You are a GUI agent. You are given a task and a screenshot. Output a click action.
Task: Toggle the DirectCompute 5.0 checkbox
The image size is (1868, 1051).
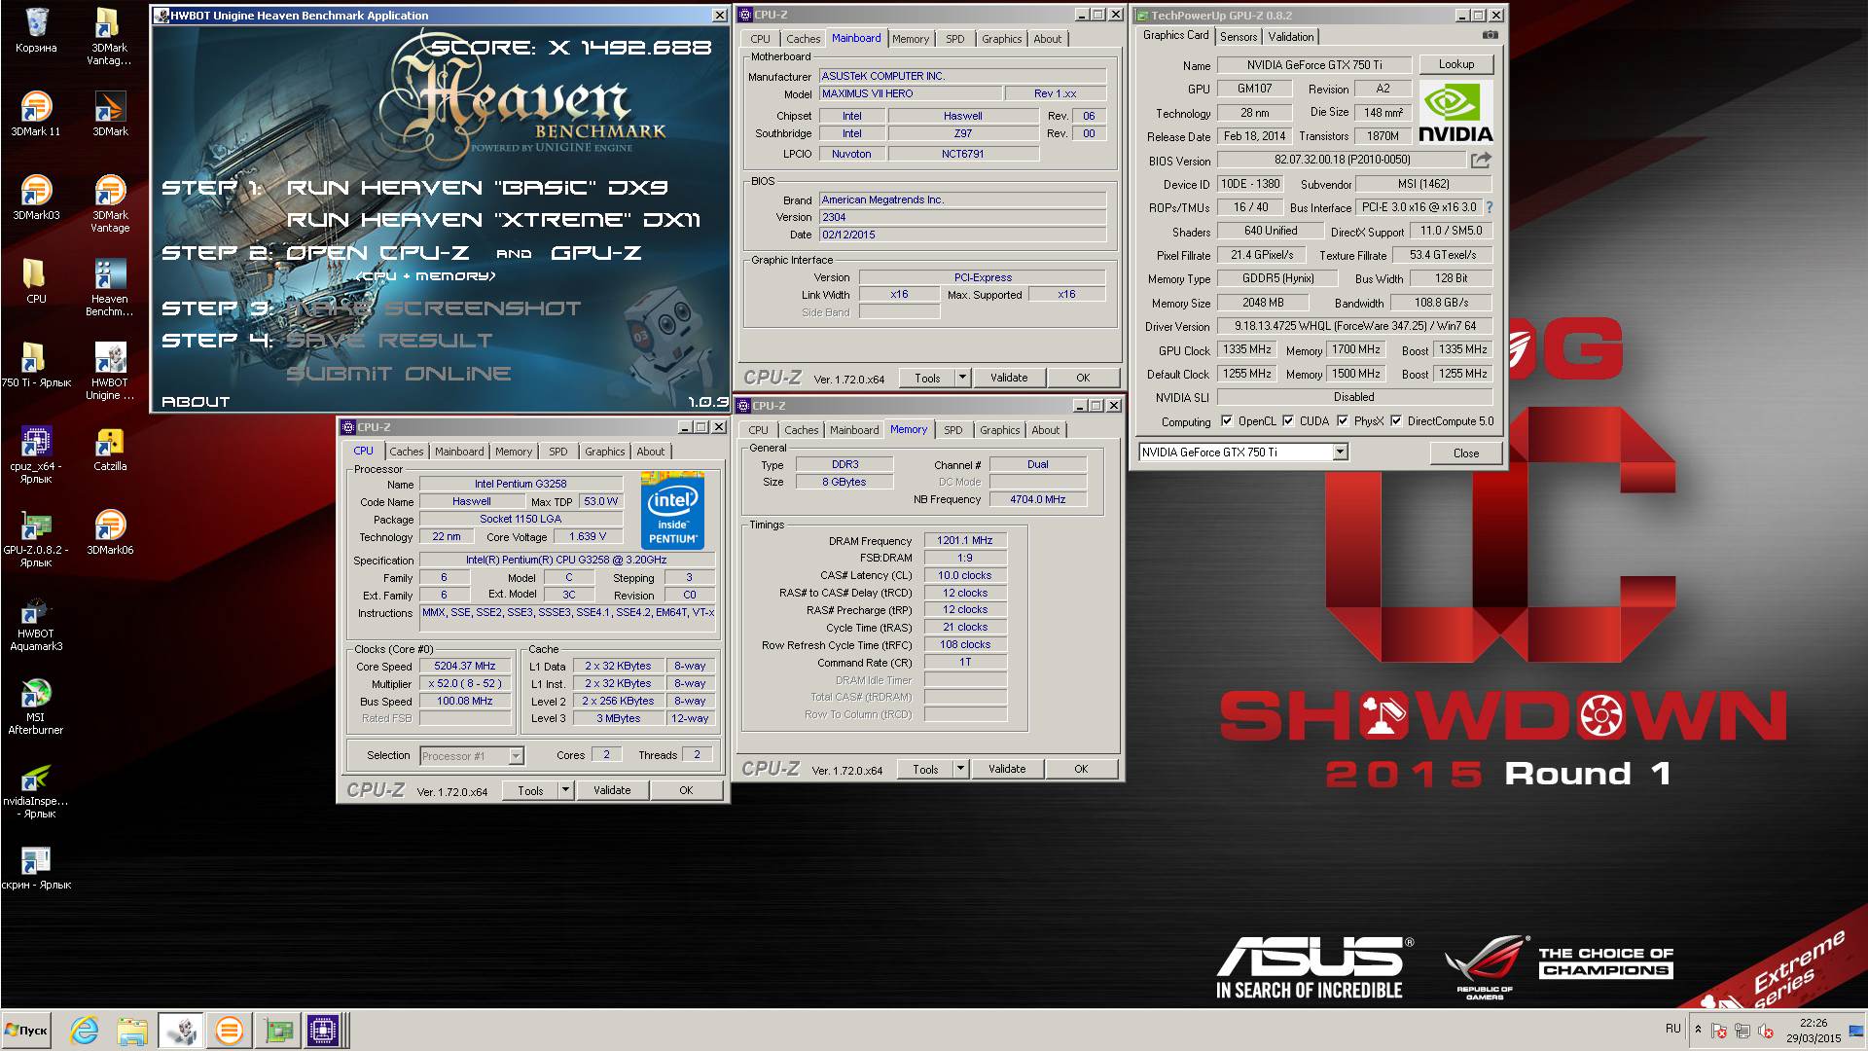pyautogui.click(x=1396, y=421)
